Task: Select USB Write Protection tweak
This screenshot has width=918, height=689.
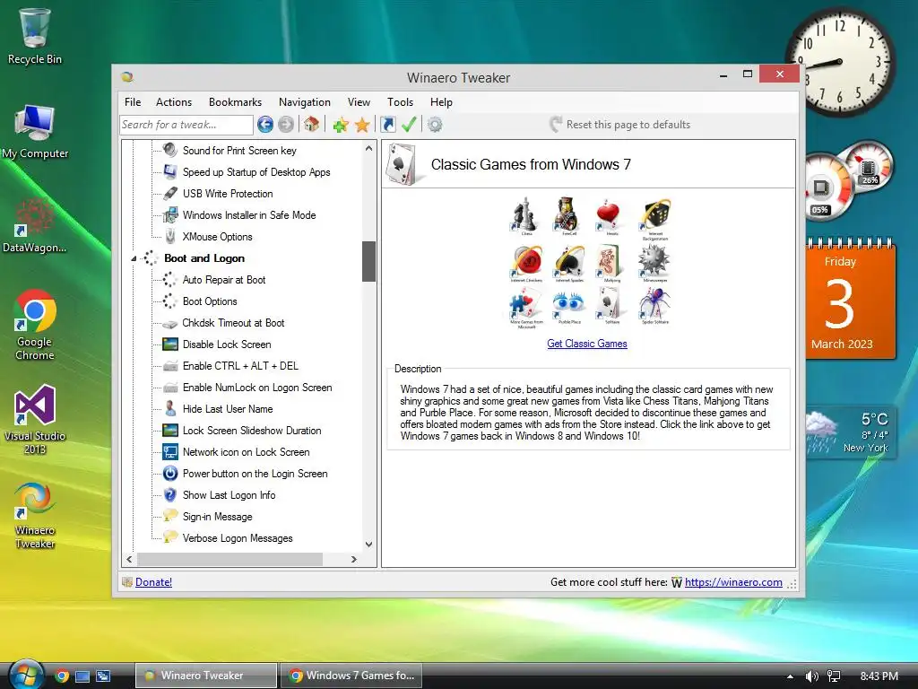Action: [x=228, y=194]
